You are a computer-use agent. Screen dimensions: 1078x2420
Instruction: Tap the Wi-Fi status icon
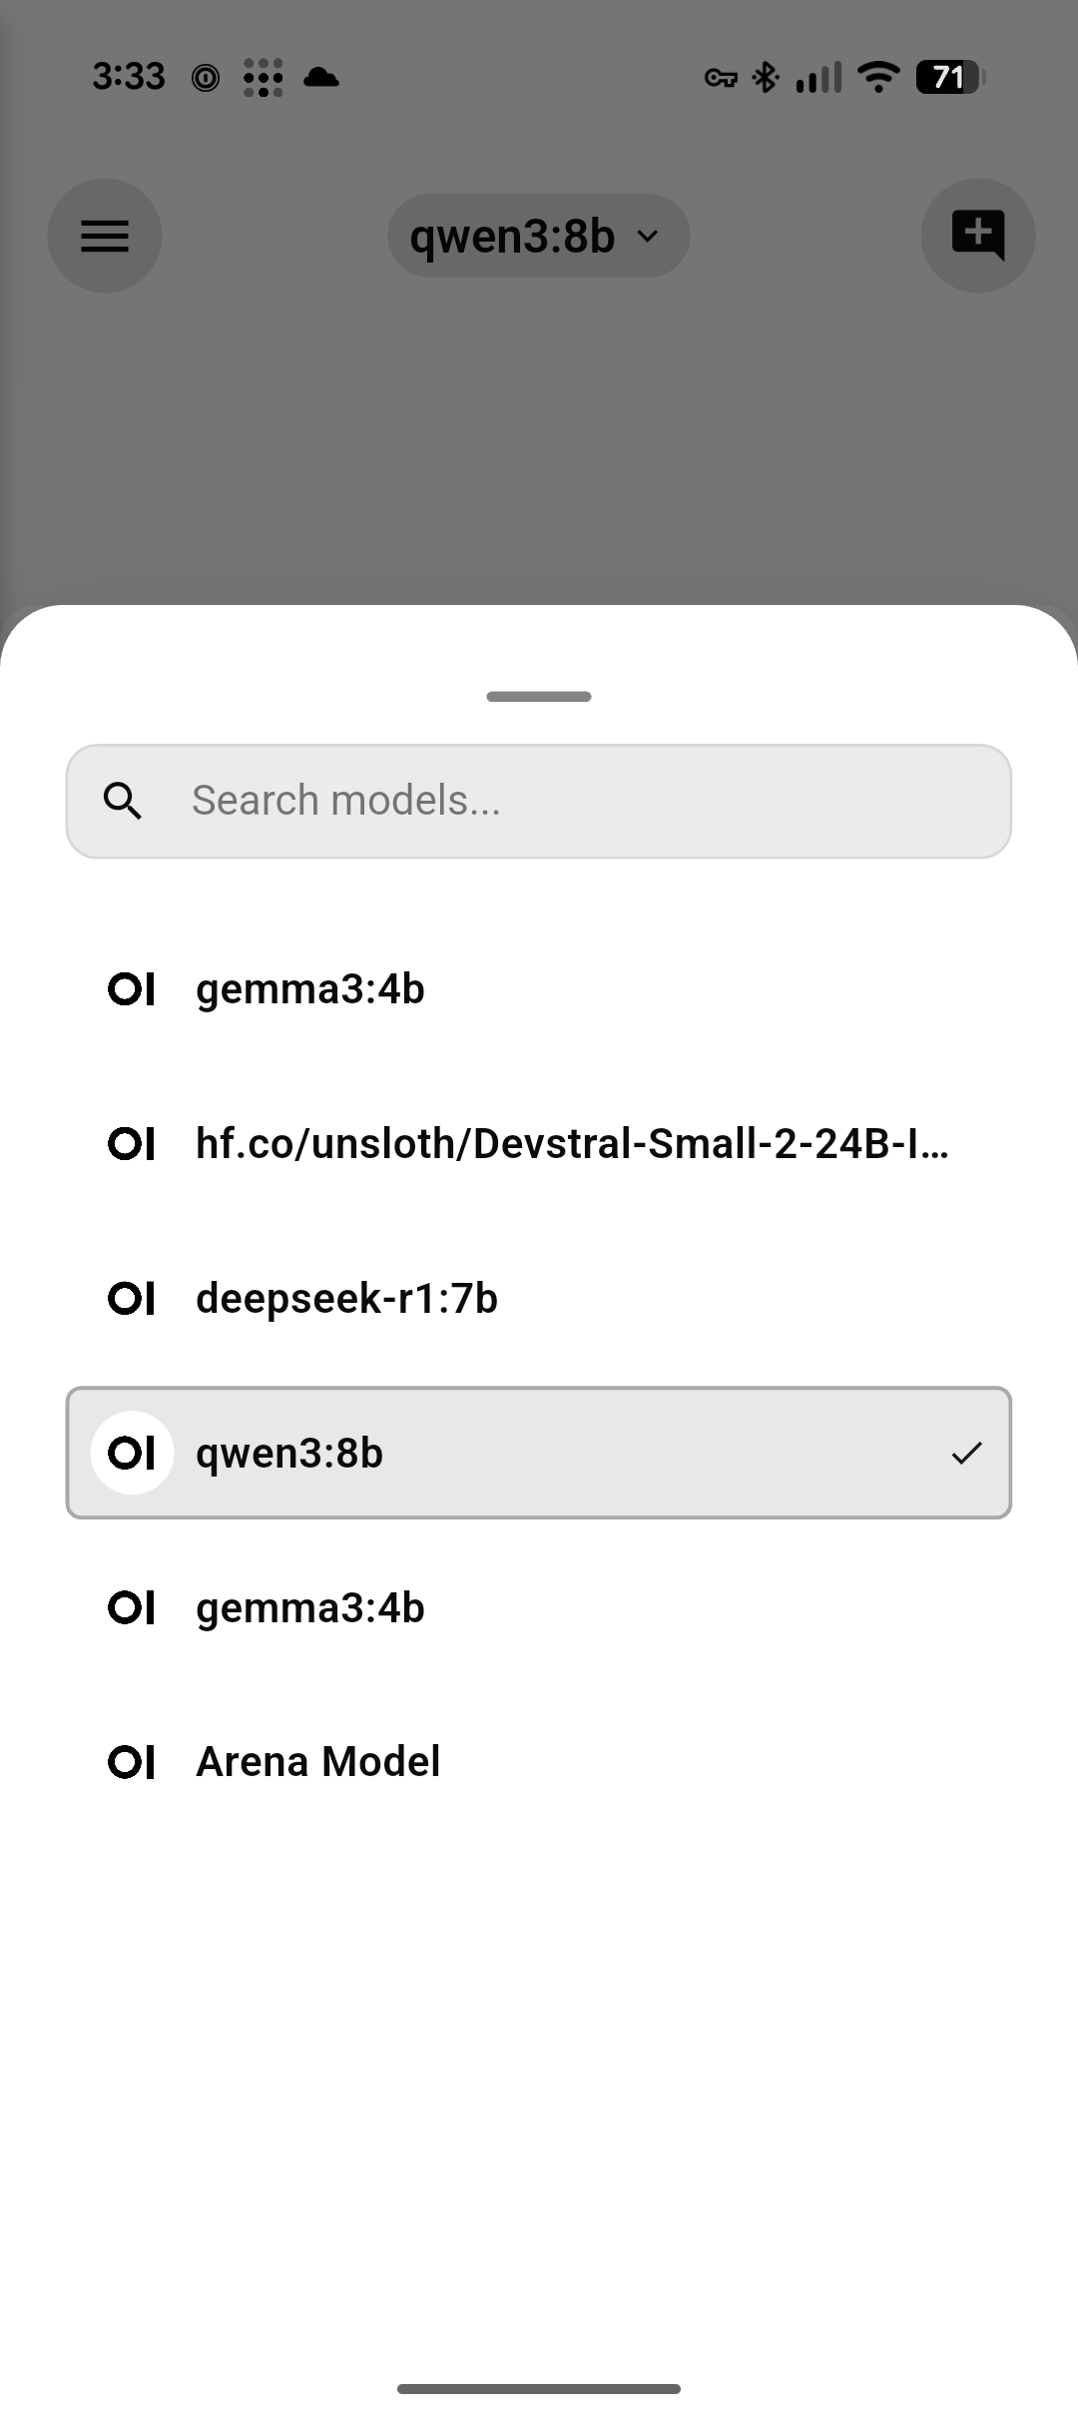(x=878, y=77)
